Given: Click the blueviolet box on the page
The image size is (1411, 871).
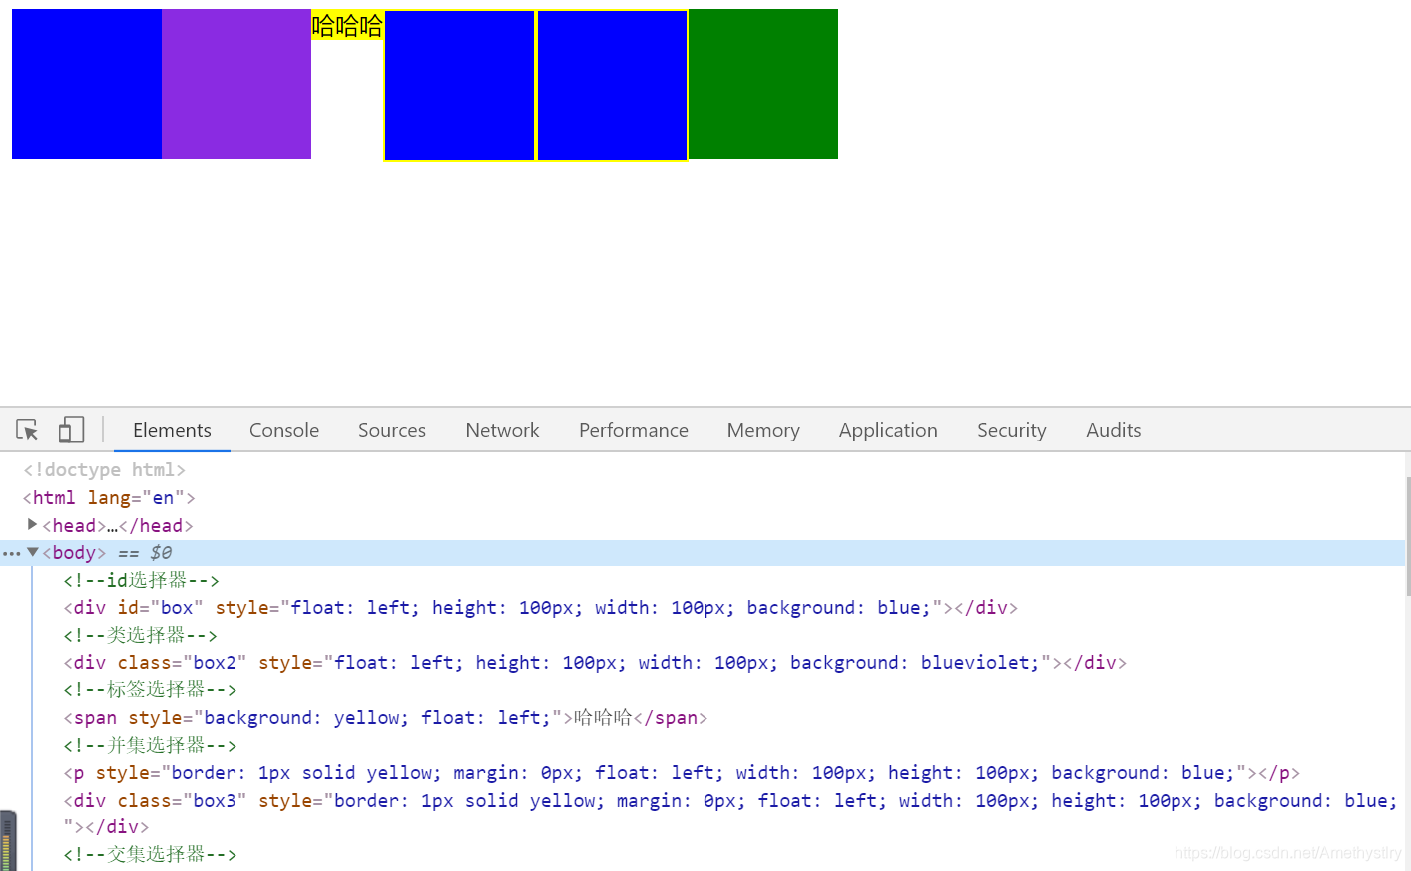Looking at the screenshot, I should 236,84.
